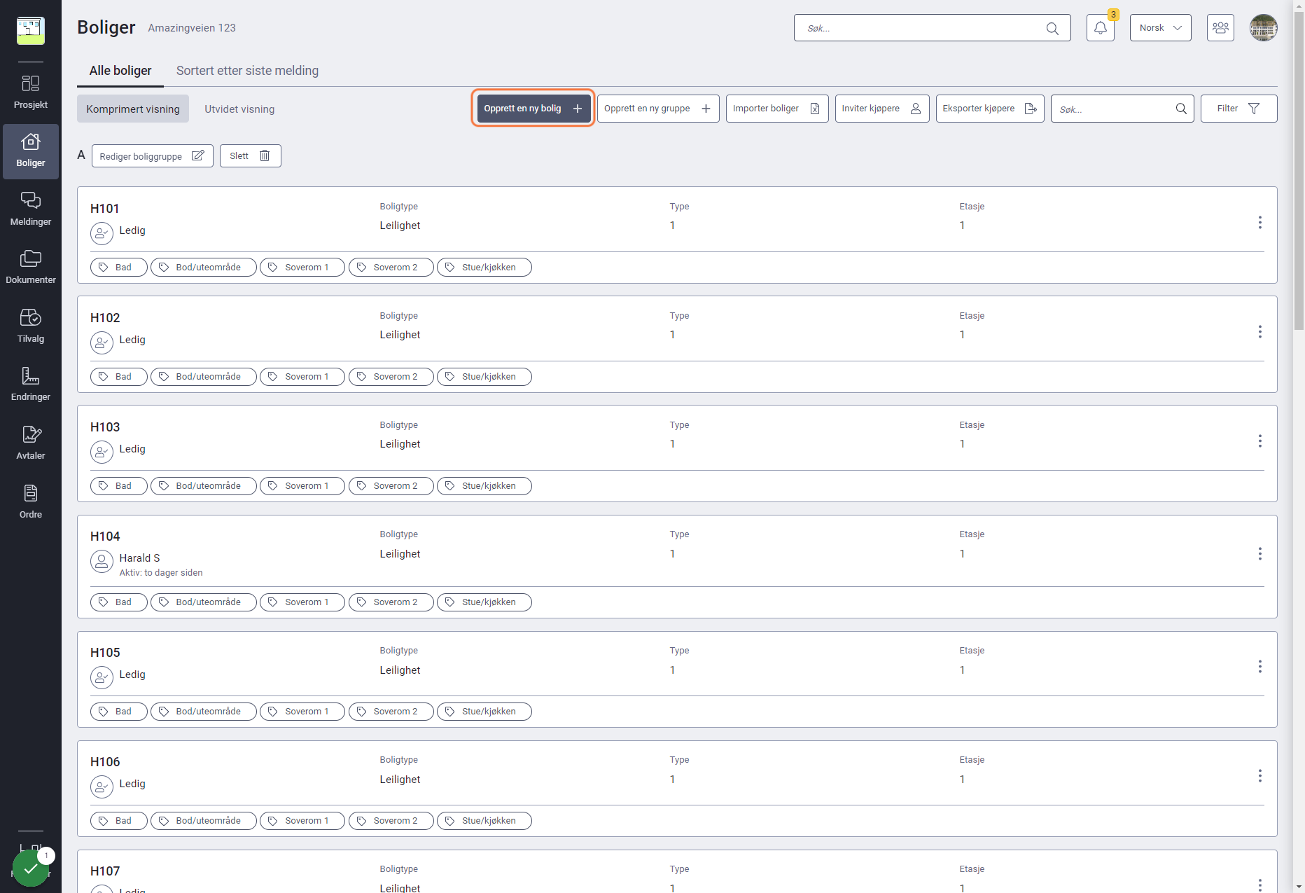Image resolution: width=1305 pixels, height=893 pixels.
Task: Open the three-dot menu for H101
Action: point(1260,222)
